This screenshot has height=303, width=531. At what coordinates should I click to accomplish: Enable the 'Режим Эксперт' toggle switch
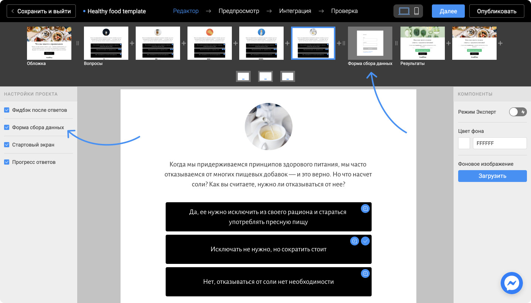518,112
